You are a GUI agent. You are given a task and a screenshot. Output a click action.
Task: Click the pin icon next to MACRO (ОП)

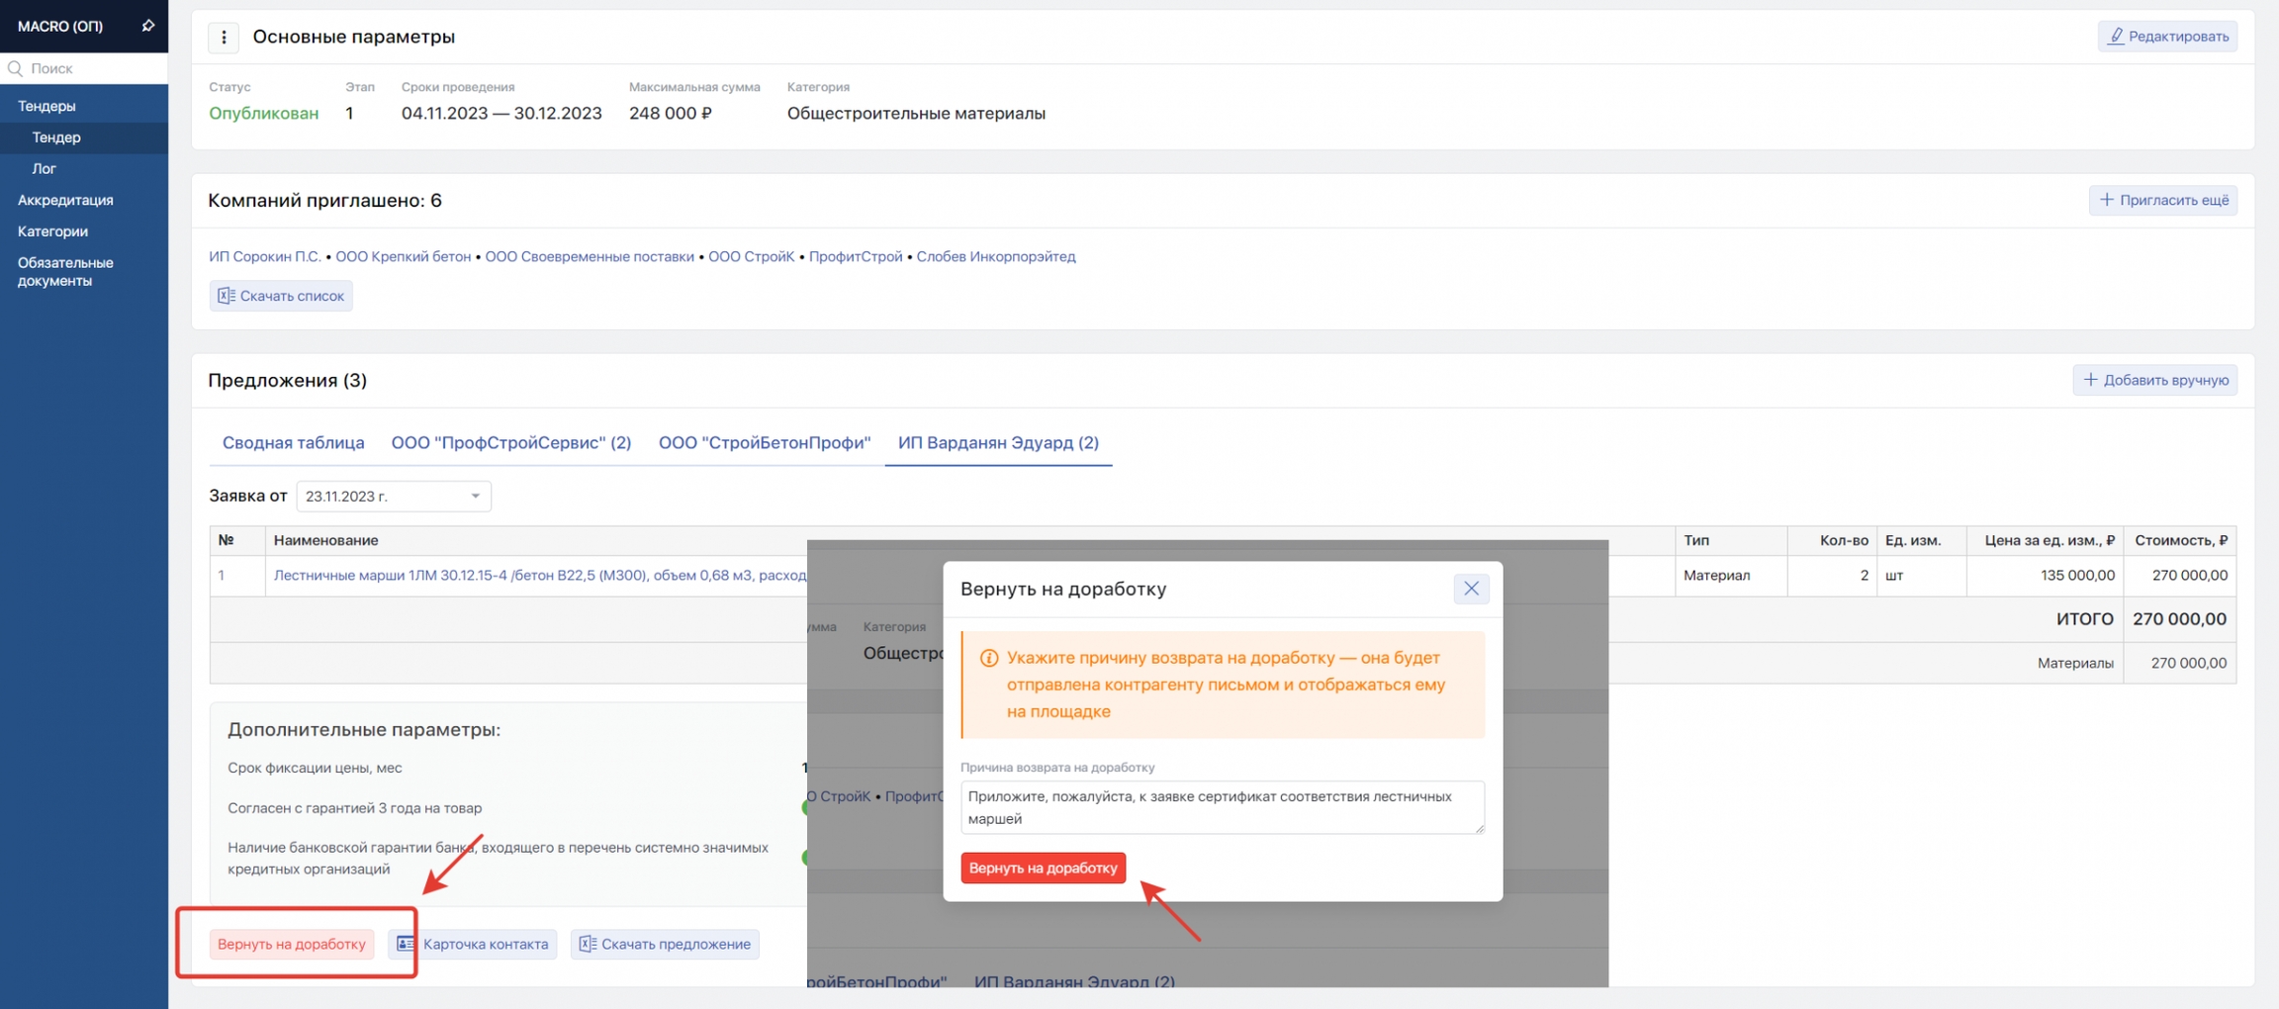[147, 26]
